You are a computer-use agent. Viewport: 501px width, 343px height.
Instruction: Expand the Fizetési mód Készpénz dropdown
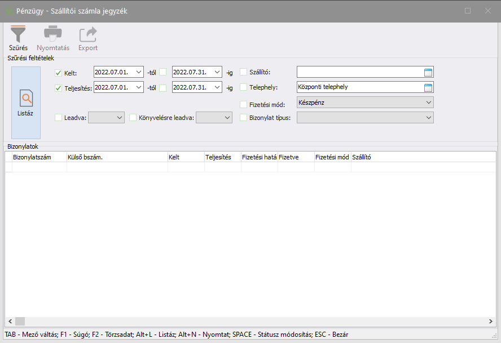tap(428, 103)
